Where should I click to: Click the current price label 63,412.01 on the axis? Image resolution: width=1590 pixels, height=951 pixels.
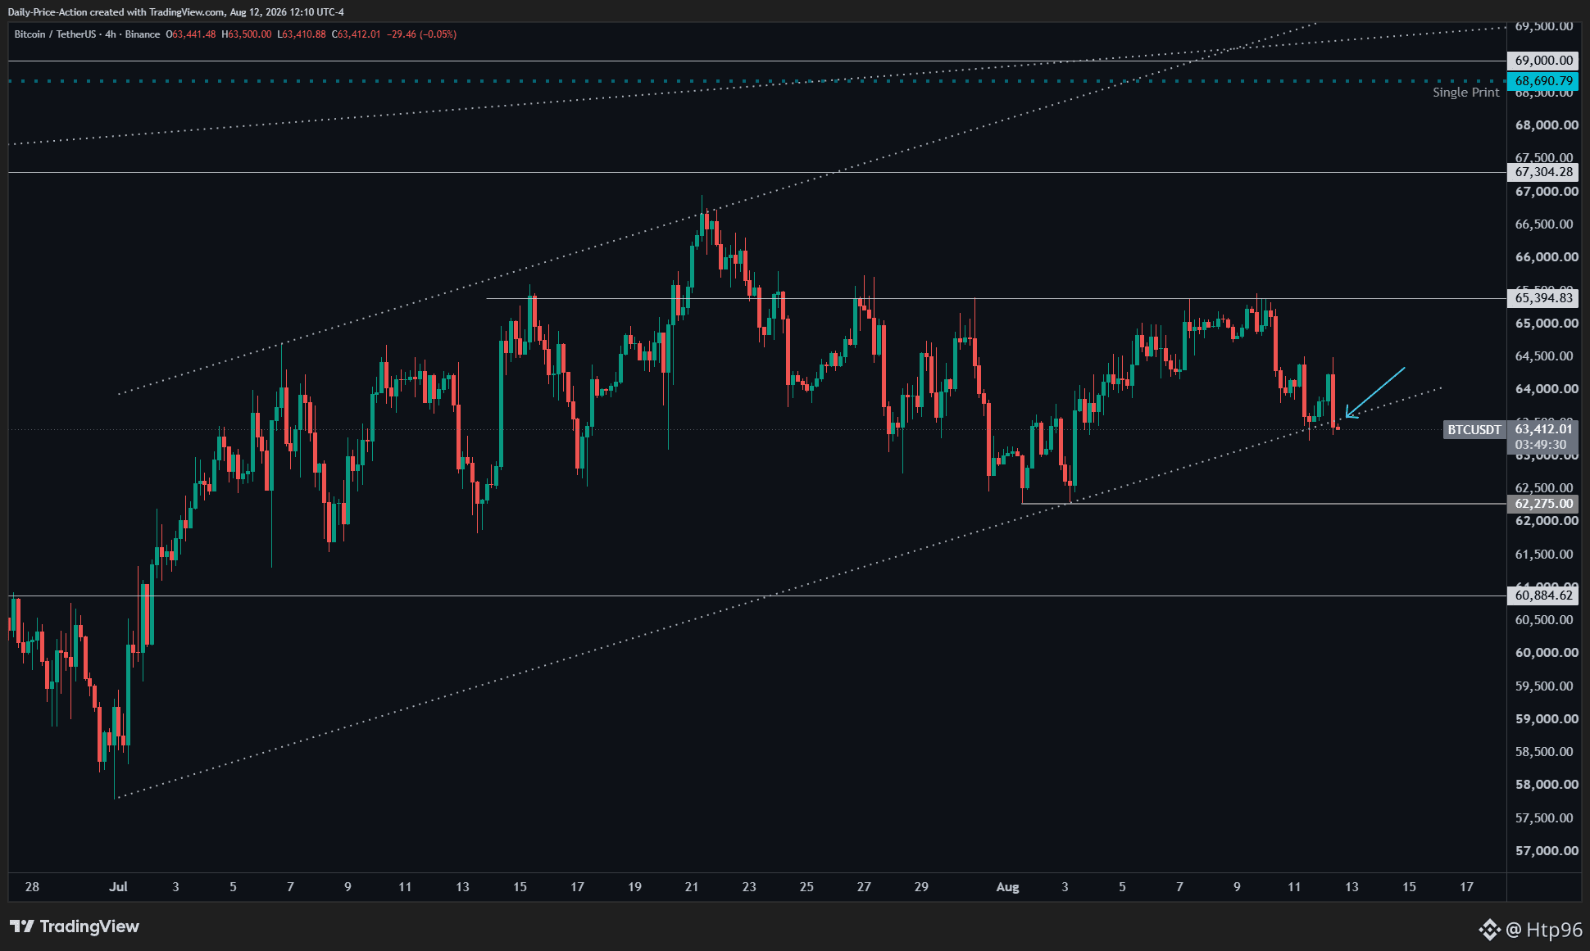pos(1543,429)
